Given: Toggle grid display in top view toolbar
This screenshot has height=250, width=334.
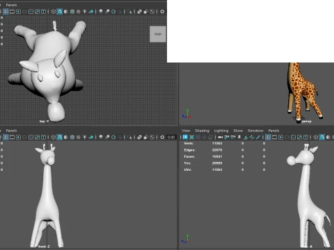Looking at the screenshot, I should click(x=6, y=12).
